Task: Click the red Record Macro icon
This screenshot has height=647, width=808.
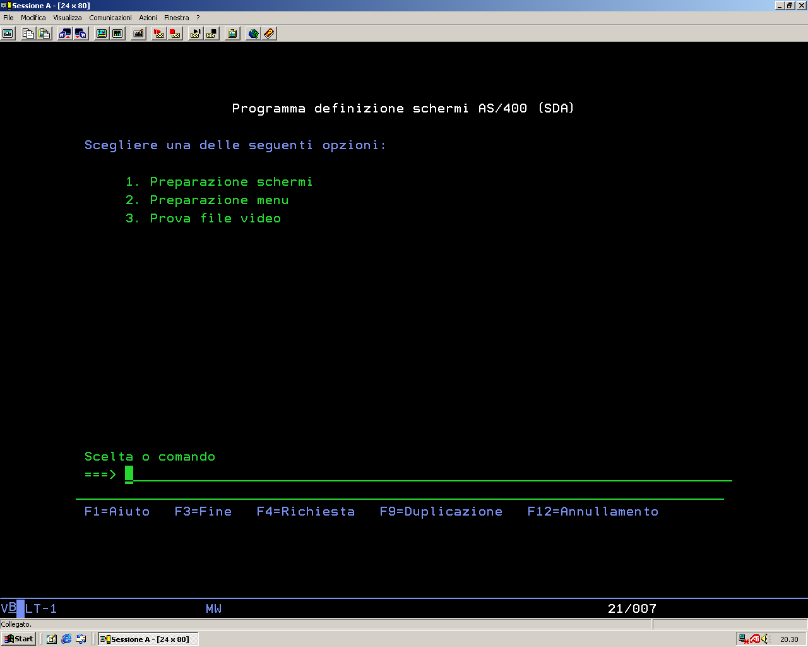Action: click(175, 33)
